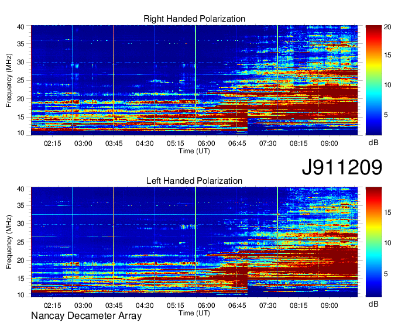Viewport: 398px width, 323px height.
Task: Click the 08:15 tick on Right Handed plot
Action: (x=298, y=143)
